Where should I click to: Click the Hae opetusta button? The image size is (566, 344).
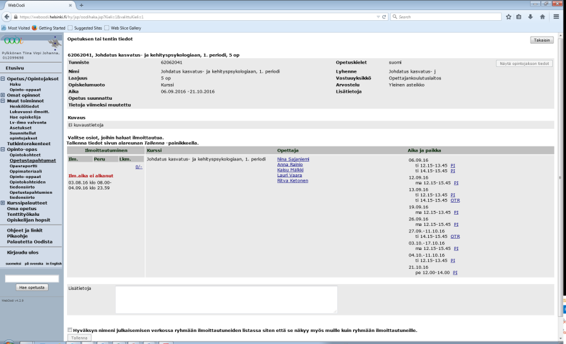32,287
